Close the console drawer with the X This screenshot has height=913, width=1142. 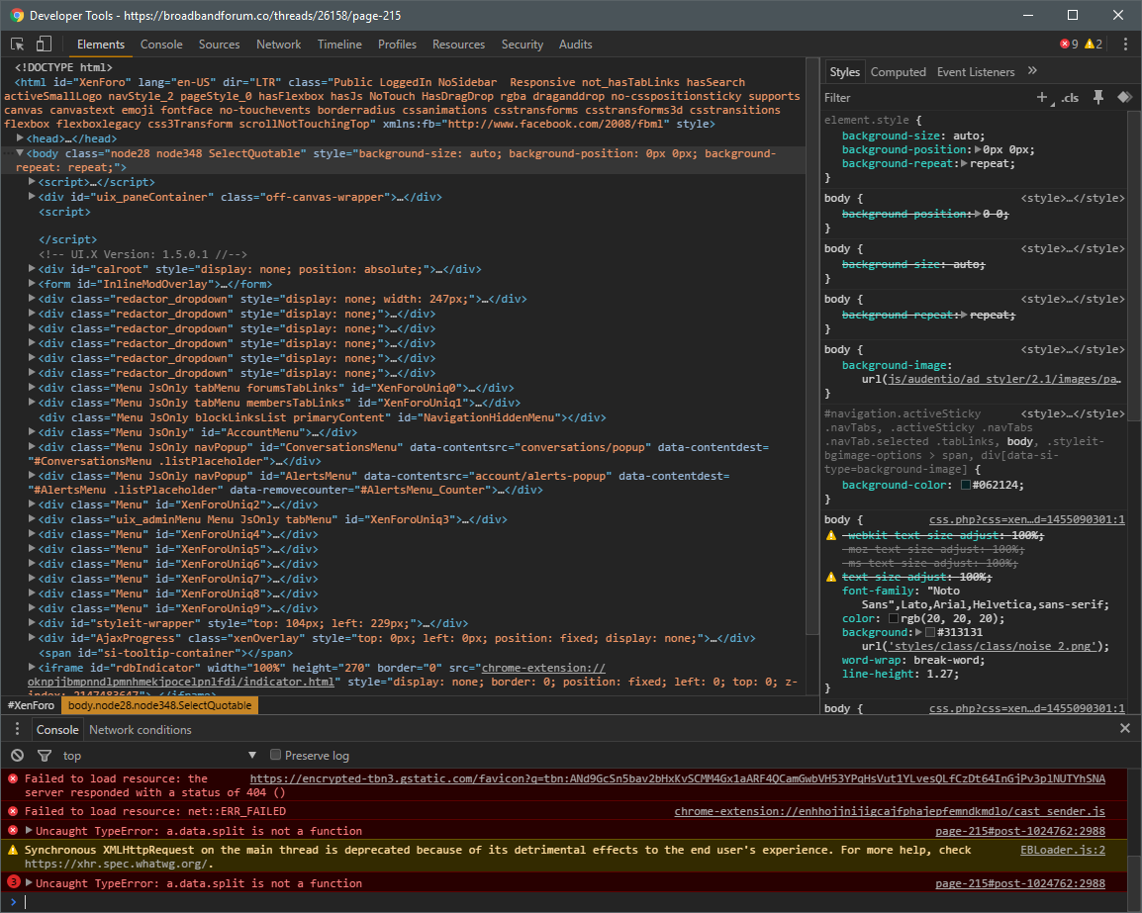coord(1124,729)
